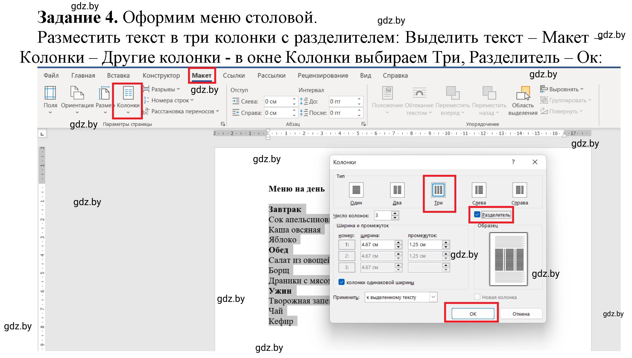This screenshot has width=632, height=358.
Task: Select the Один single-column preset
Action: click(x=356, y=194)
